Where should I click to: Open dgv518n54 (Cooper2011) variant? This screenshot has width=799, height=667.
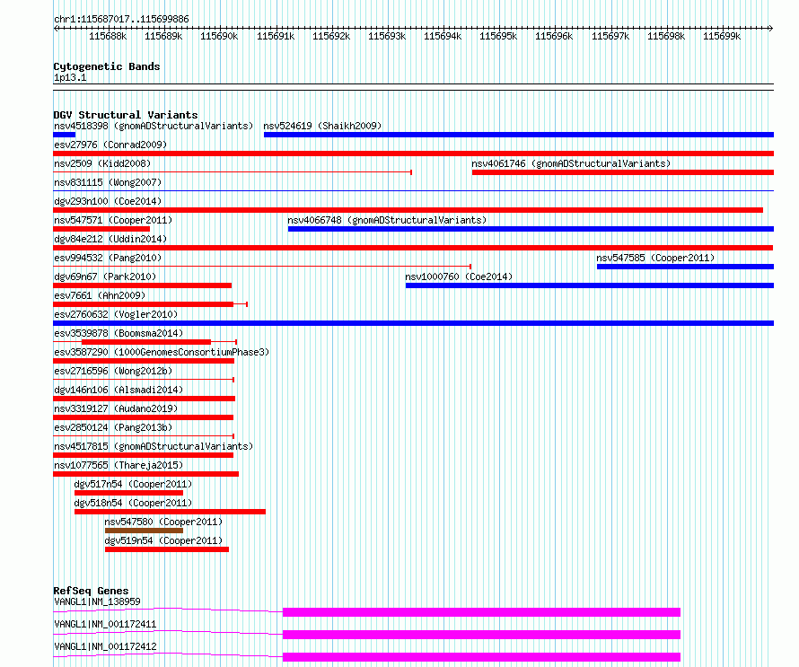click(x=133, y=503)
